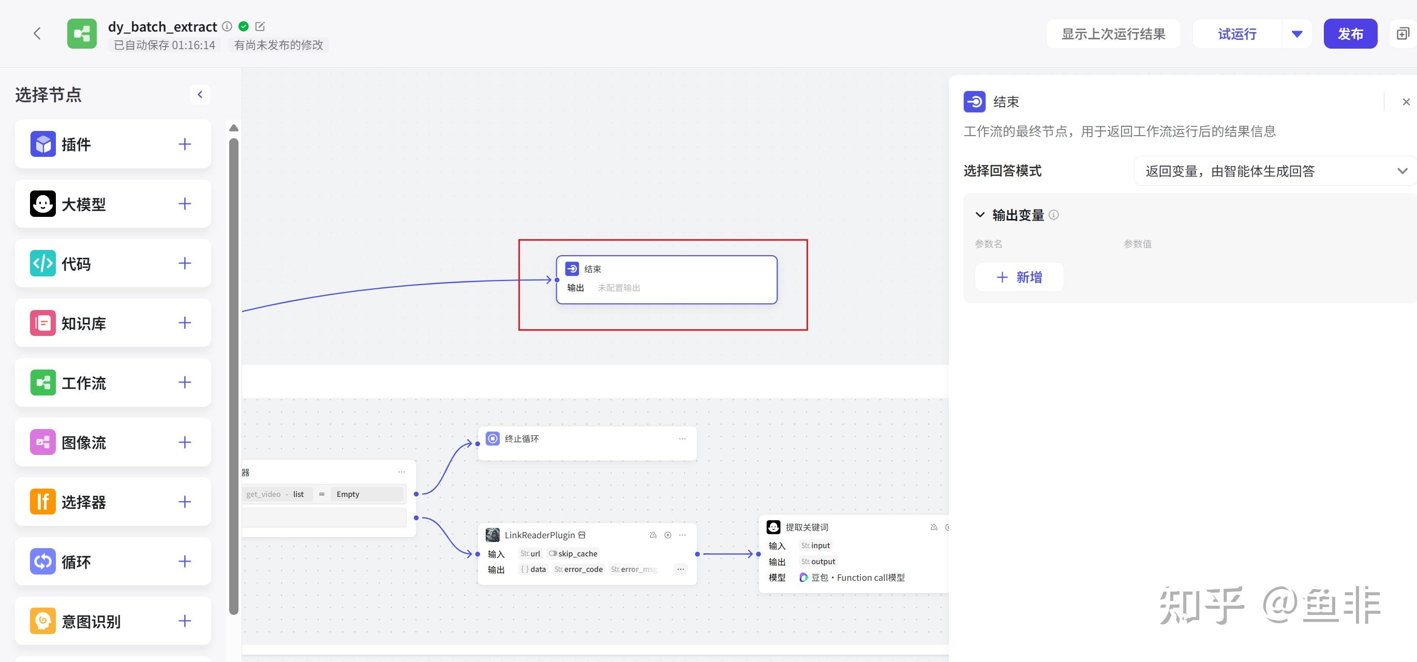Click the info icon next to 输出变量

click(1053, 215)
